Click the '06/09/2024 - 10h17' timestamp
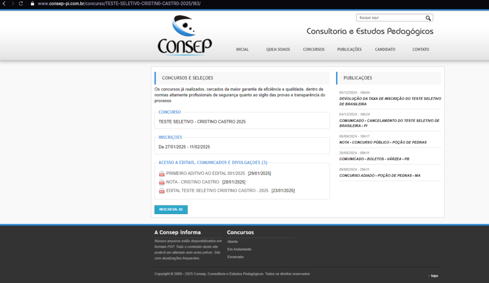489x283 pixels. (354, 136)
